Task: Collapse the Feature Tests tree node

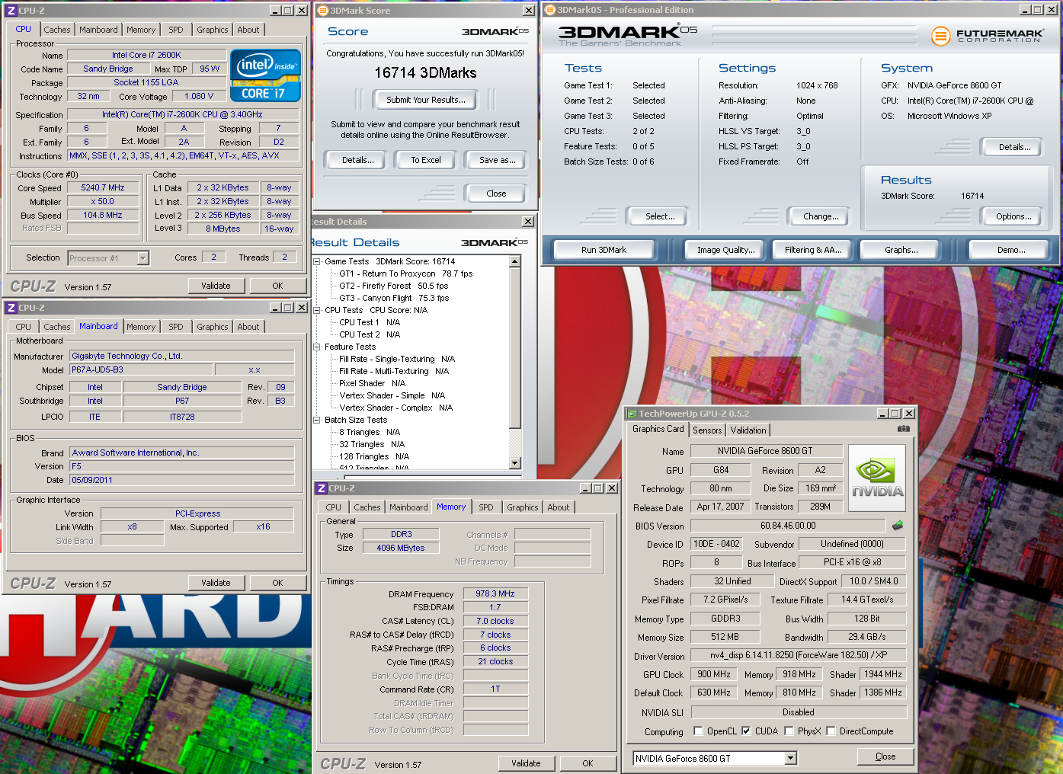Action: pyautogui.click(x=317, y=347)
